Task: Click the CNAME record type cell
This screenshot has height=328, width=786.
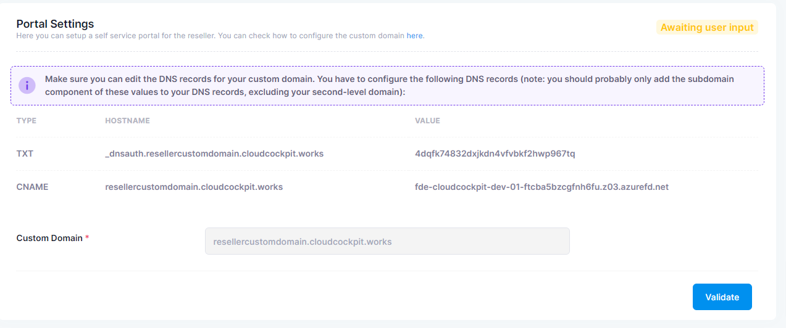Action: point(32,186)
